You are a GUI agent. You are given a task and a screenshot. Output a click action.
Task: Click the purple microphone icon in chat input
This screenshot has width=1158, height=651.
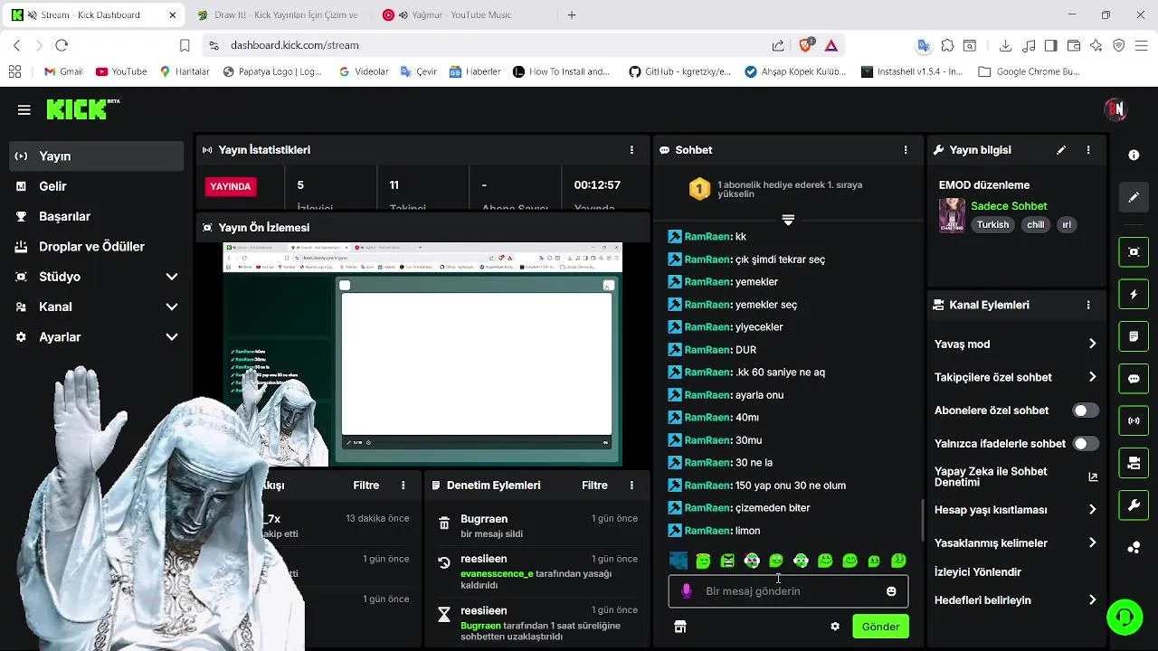687,591
